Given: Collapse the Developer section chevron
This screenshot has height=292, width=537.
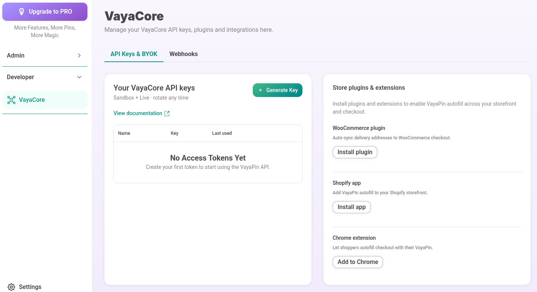Looking at the screenshot, I should (x=79, y=77).
